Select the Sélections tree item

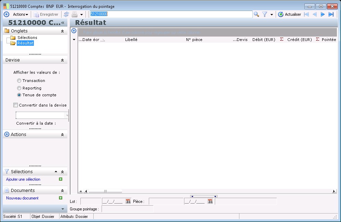pyautogui.click(x=27, y=38)
